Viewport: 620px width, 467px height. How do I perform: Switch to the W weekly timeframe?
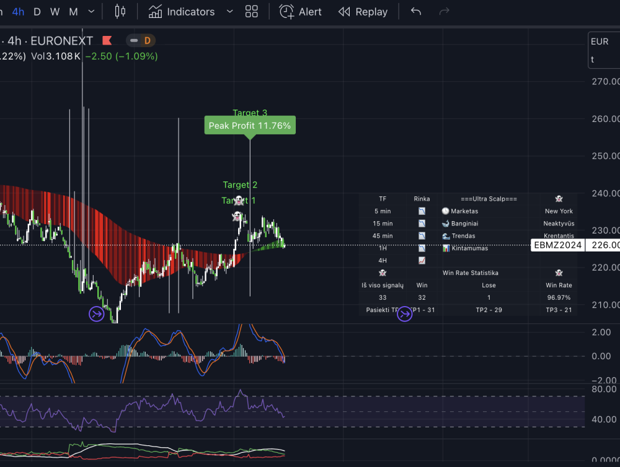point(55,11)
